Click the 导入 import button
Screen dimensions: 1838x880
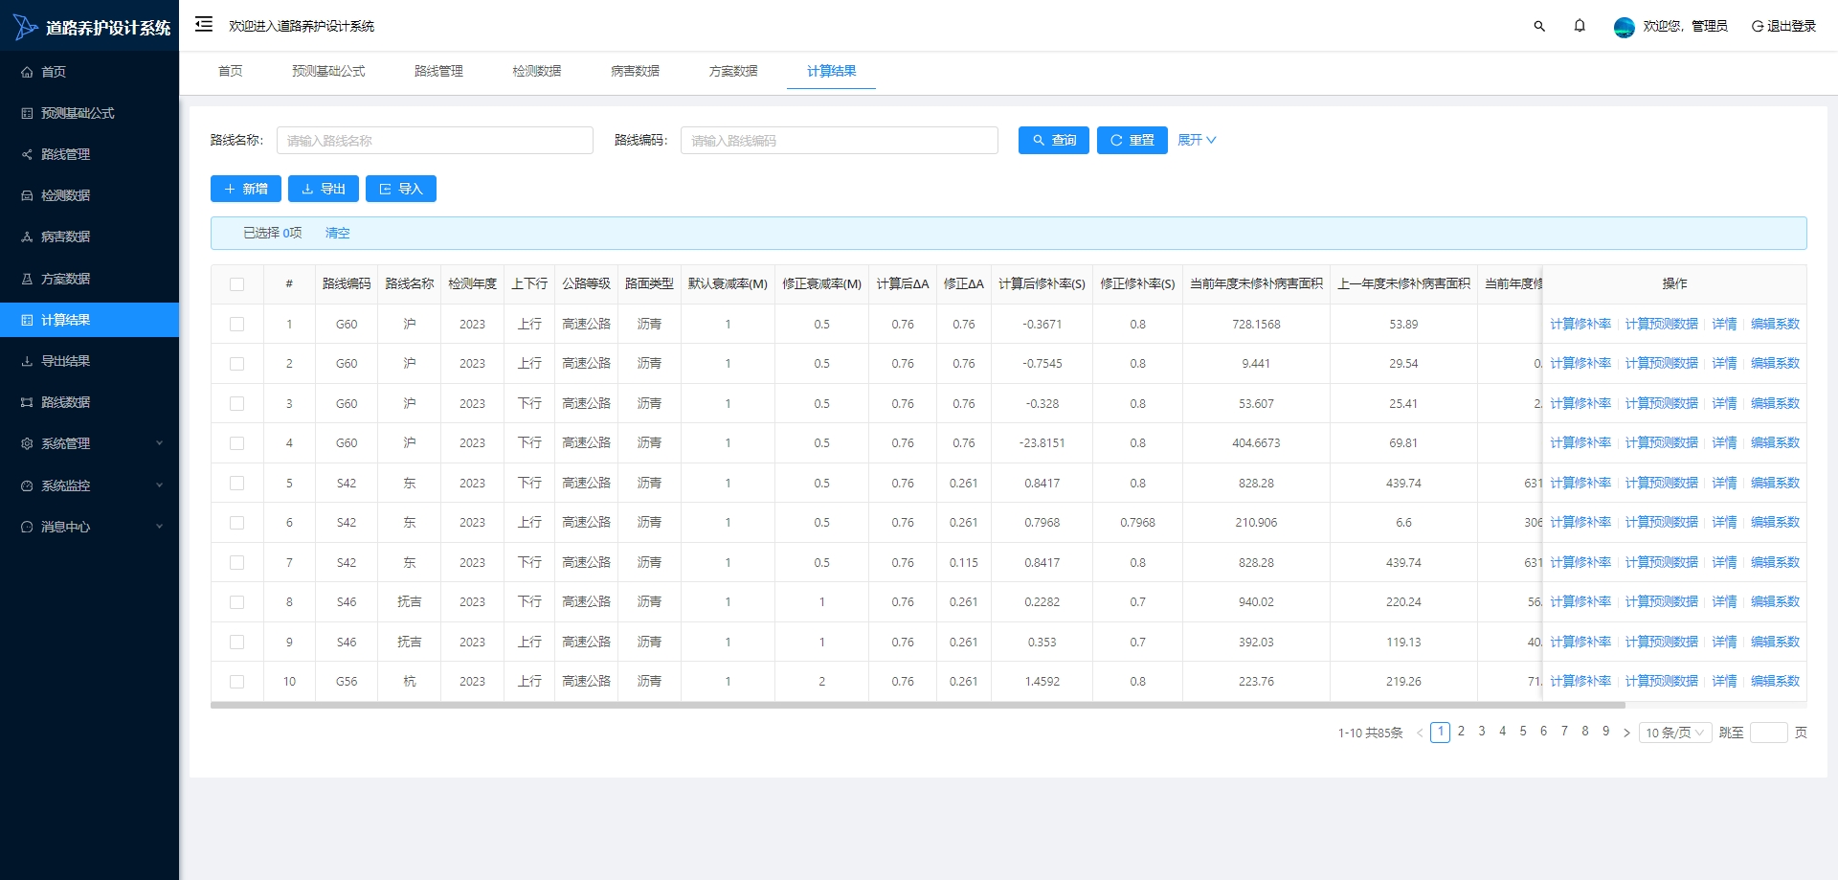[x=401, y=189]
